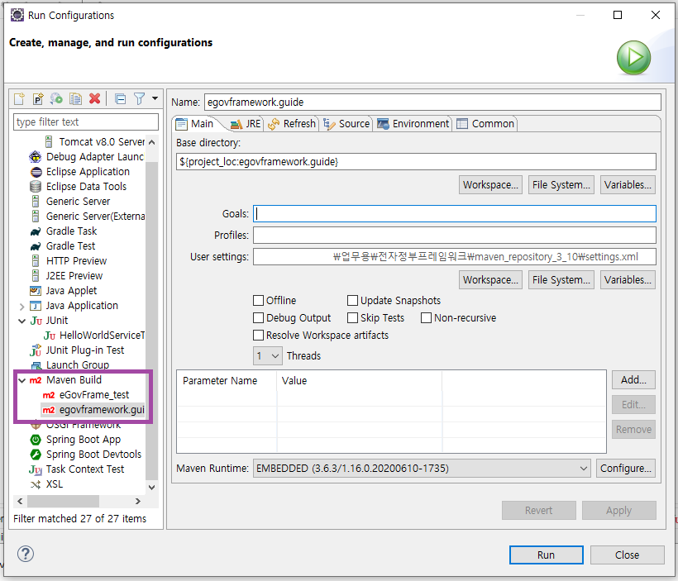Collapse the Maven Build tree node
The image size is (678, 581).
pyautogui.click(x=21, y=380)
